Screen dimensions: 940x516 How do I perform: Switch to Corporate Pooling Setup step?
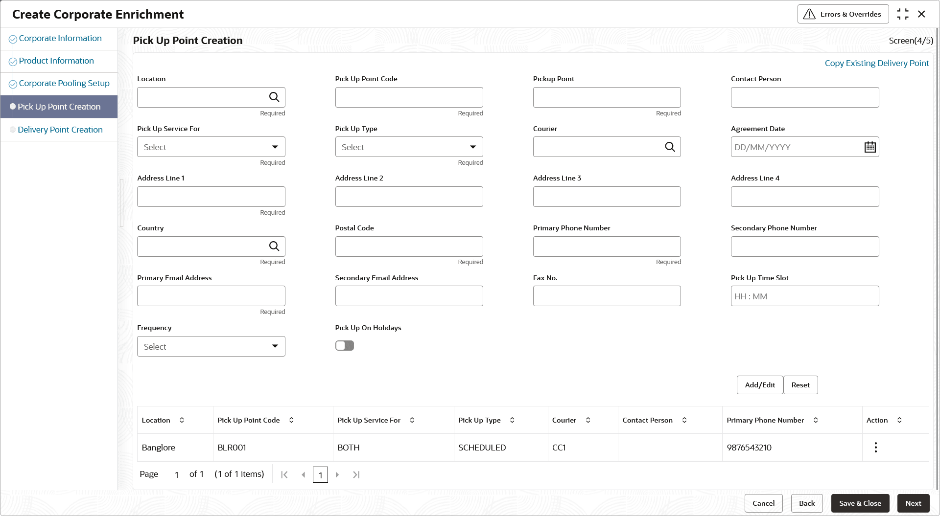[64, 83]
